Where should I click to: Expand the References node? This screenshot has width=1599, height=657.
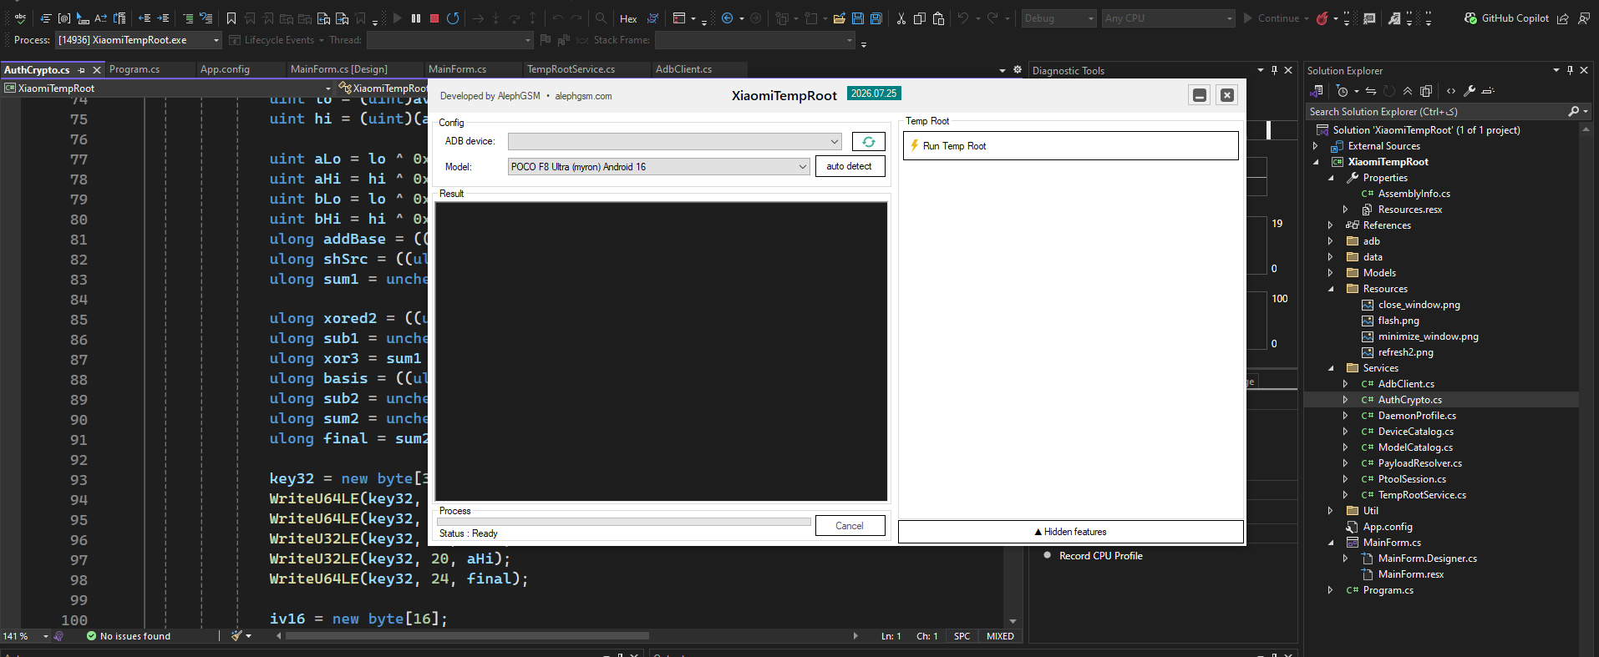[1331, 225]
